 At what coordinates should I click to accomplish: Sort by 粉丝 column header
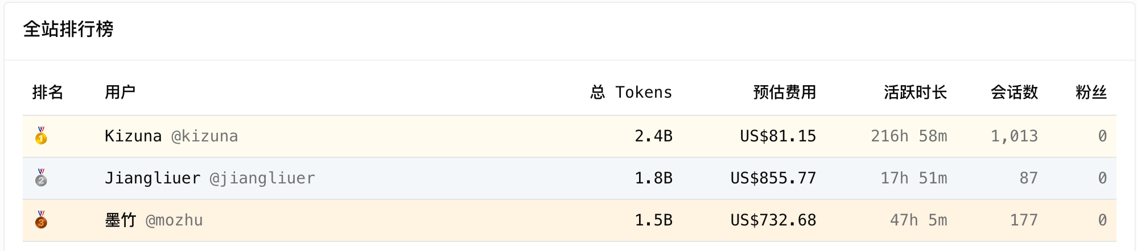click(1091, 92)
